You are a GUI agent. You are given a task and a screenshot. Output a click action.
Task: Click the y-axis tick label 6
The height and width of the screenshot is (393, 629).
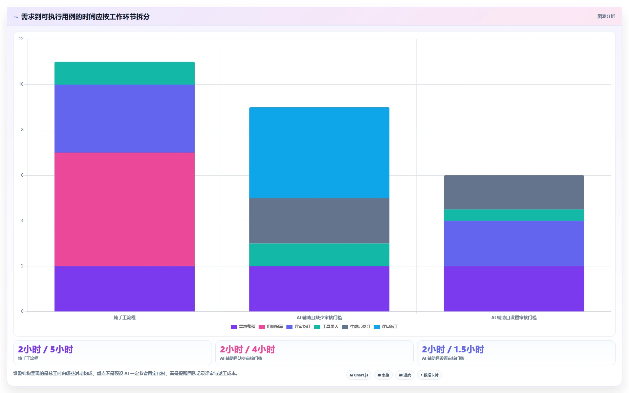(x=22, y=175)
